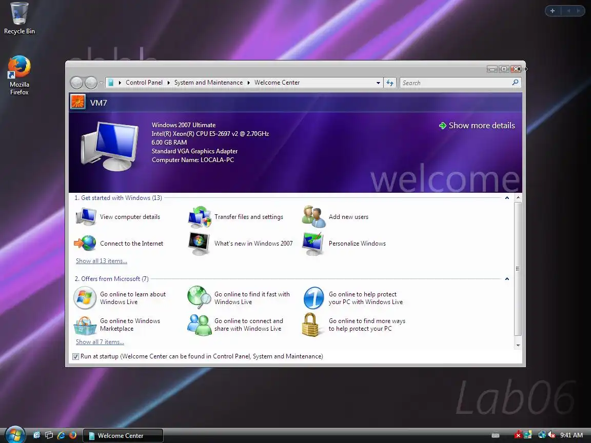Uncheck the Run at startup checkbox
591x443 pixels.
(76, 356)
